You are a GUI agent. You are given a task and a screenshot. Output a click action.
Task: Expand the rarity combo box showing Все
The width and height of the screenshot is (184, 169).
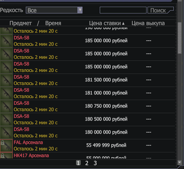(54, 10)
